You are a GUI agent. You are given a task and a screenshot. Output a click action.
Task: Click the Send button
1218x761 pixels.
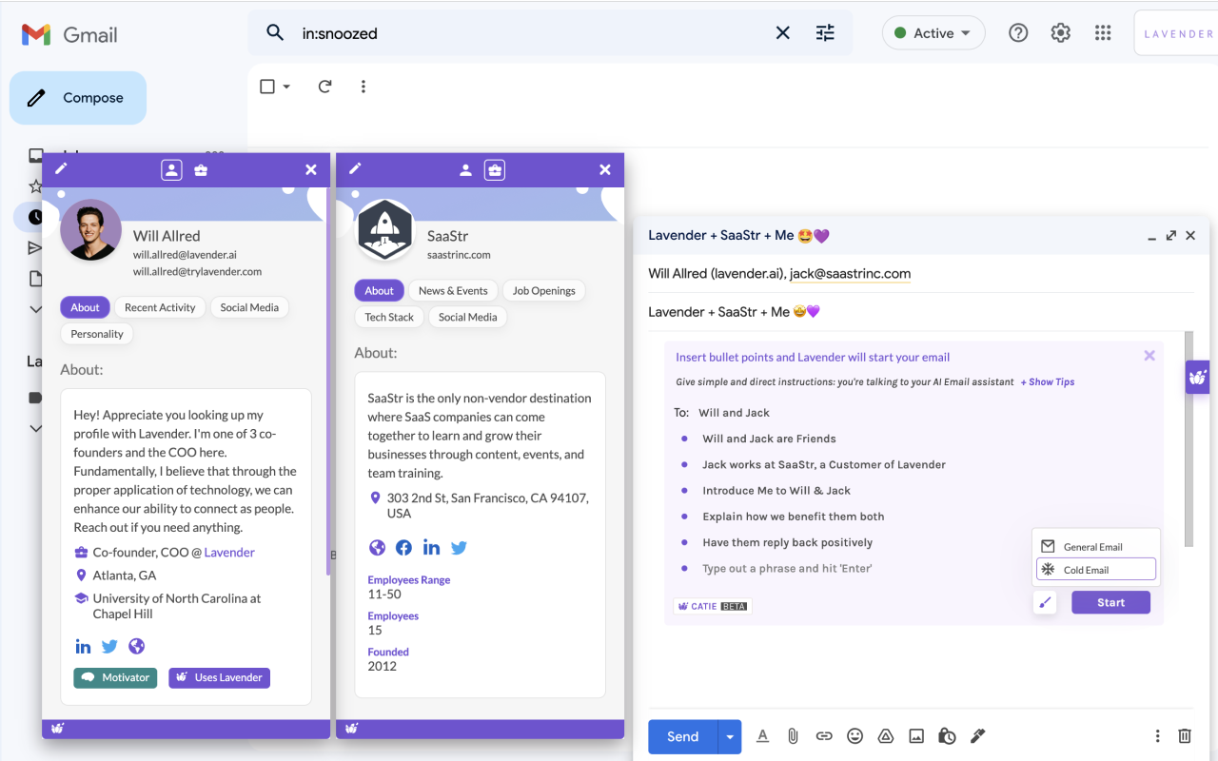tap(683, 736)
